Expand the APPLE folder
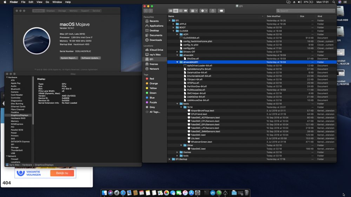 click(173, 24)
